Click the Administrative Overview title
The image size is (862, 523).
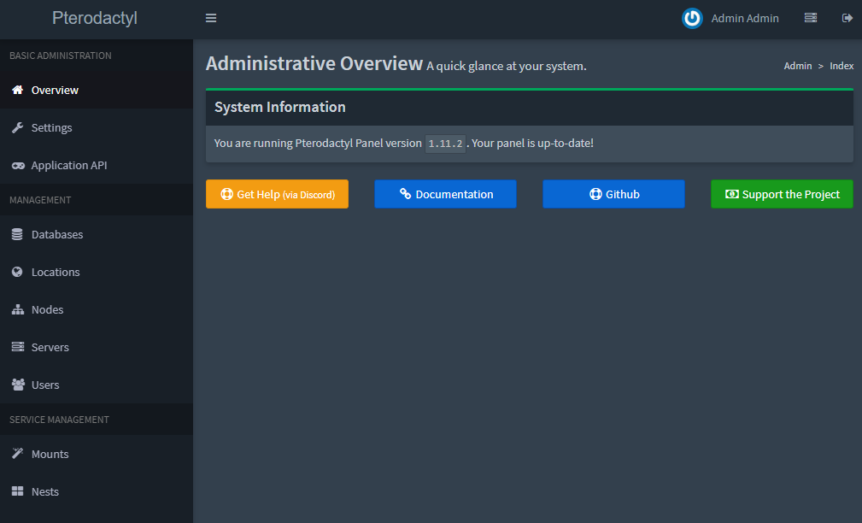click(314, 64)
